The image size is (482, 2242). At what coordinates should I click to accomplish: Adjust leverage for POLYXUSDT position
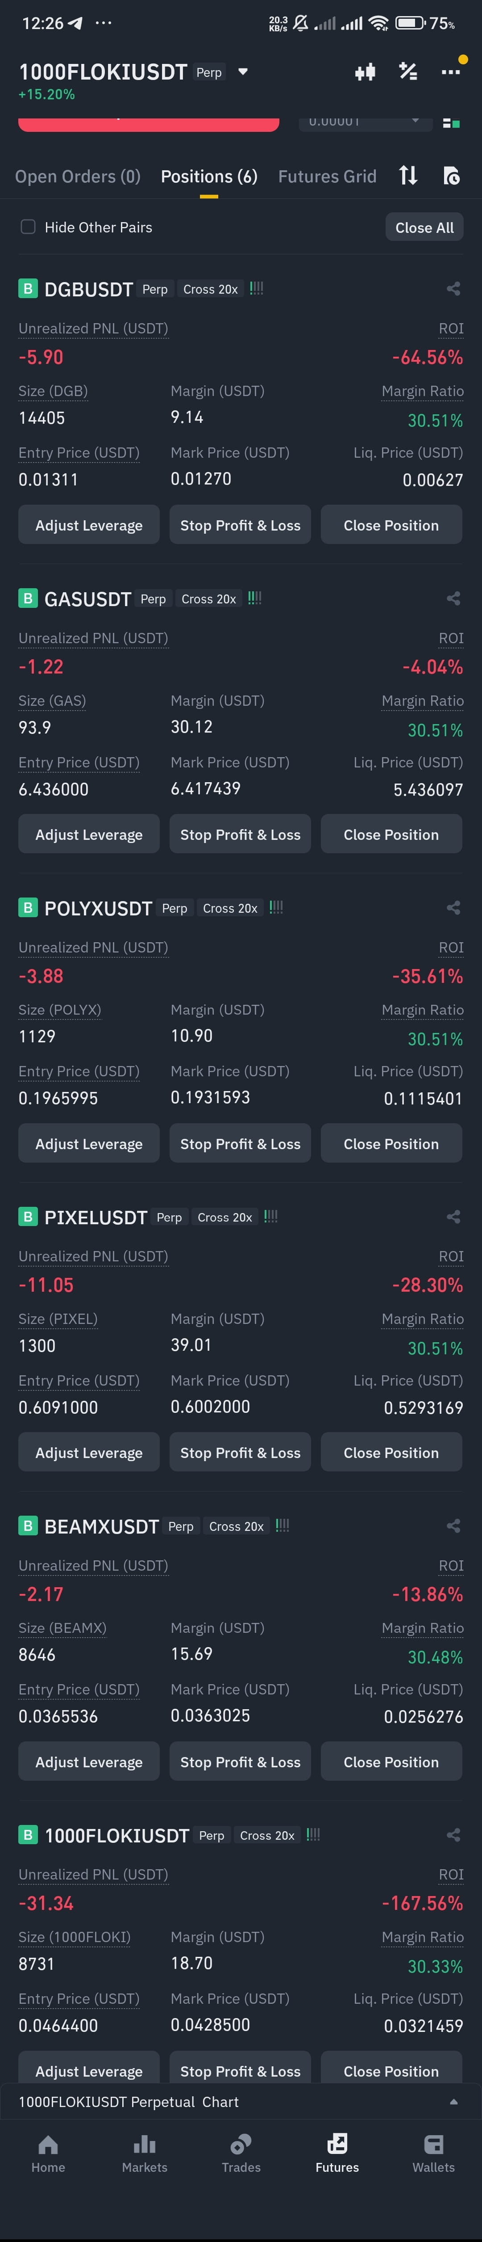tap(88, 1144)
